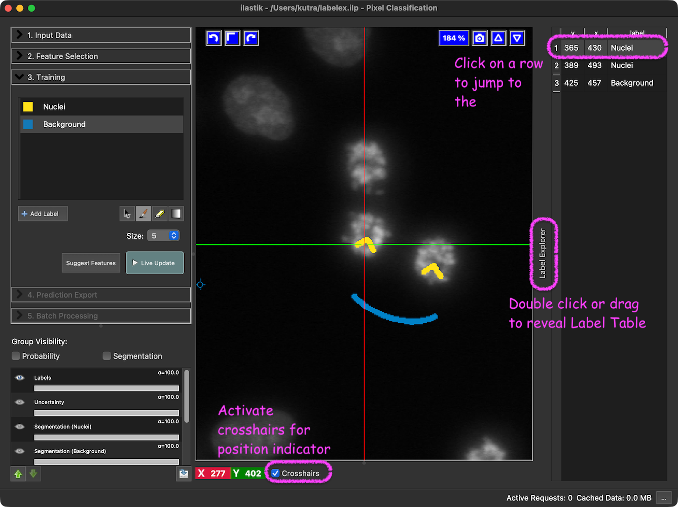Click the threshold gradient tool icon

pos(176,214)
